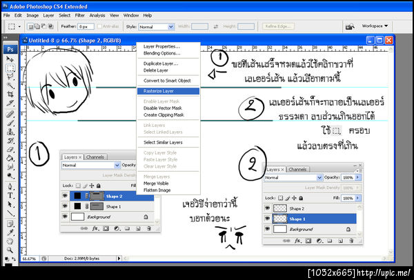414x280 pixels.
Task: Select the Clone Stamp tool
Action: click(10, 132)
